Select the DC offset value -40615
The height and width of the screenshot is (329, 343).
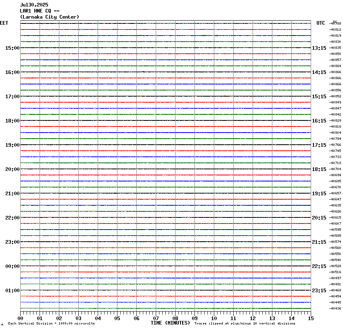click(335, 217)
